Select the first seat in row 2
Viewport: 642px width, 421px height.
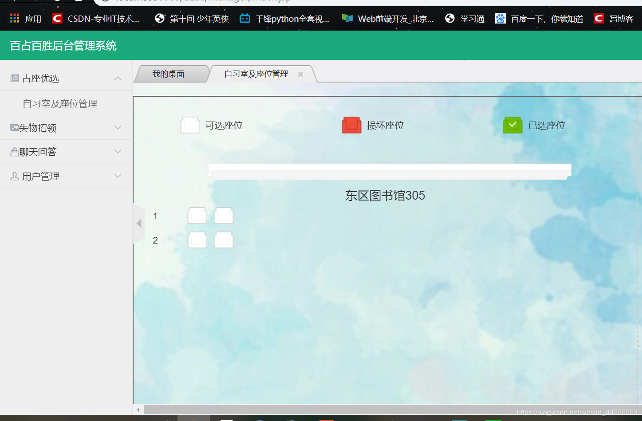tap(197, 240)
